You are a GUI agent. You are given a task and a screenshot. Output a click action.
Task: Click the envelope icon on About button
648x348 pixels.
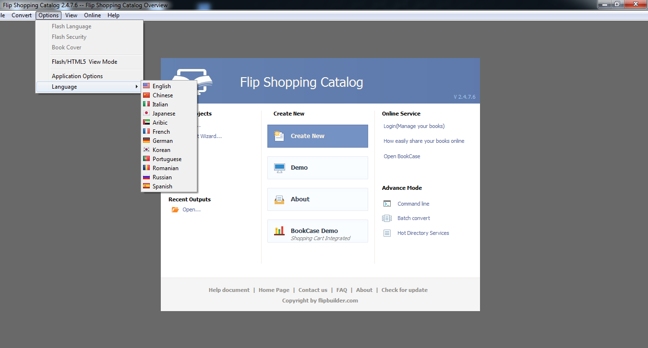click(279, 199)
